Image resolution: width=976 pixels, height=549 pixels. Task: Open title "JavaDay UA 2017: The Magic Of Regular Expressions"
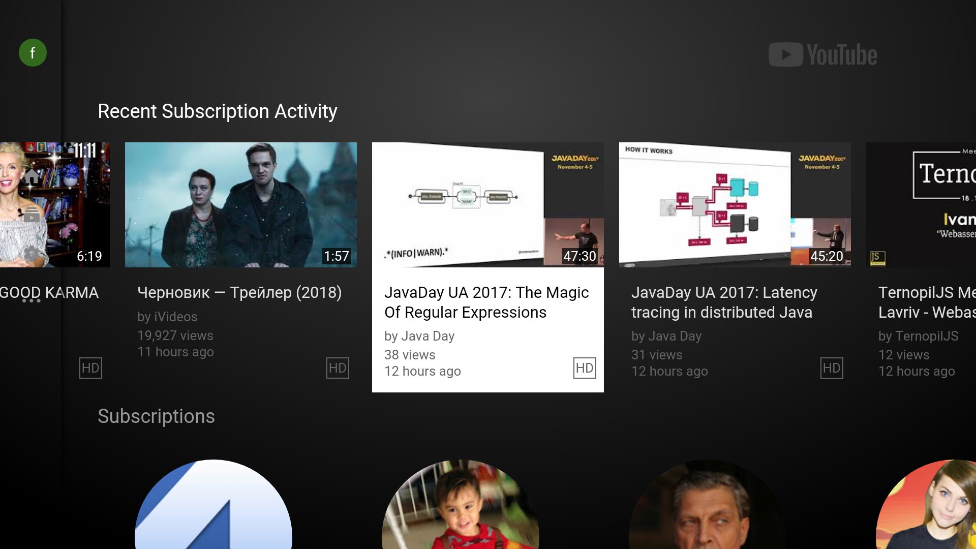(486, 302)
